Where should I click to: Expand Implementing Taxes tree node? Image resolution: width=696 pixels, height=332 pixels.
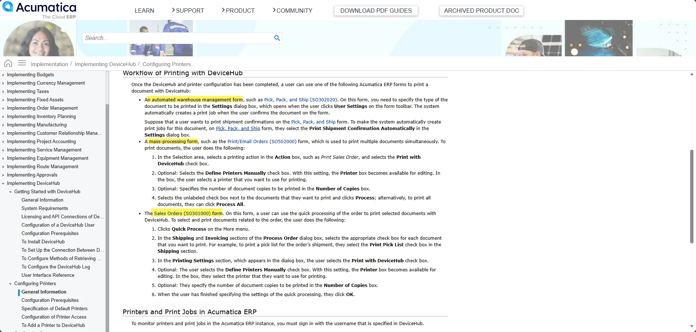[x=3, y=92]
